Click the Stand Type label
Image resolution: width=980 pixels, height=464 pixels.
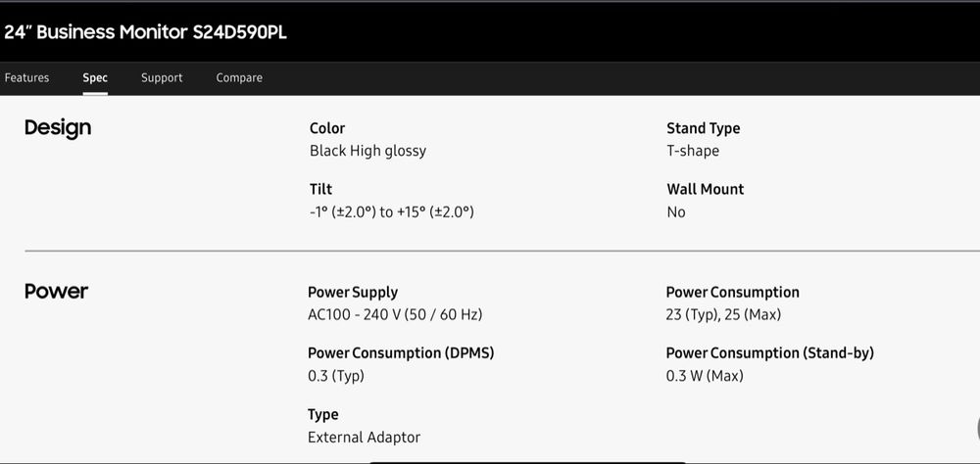[x=703, y=128]
